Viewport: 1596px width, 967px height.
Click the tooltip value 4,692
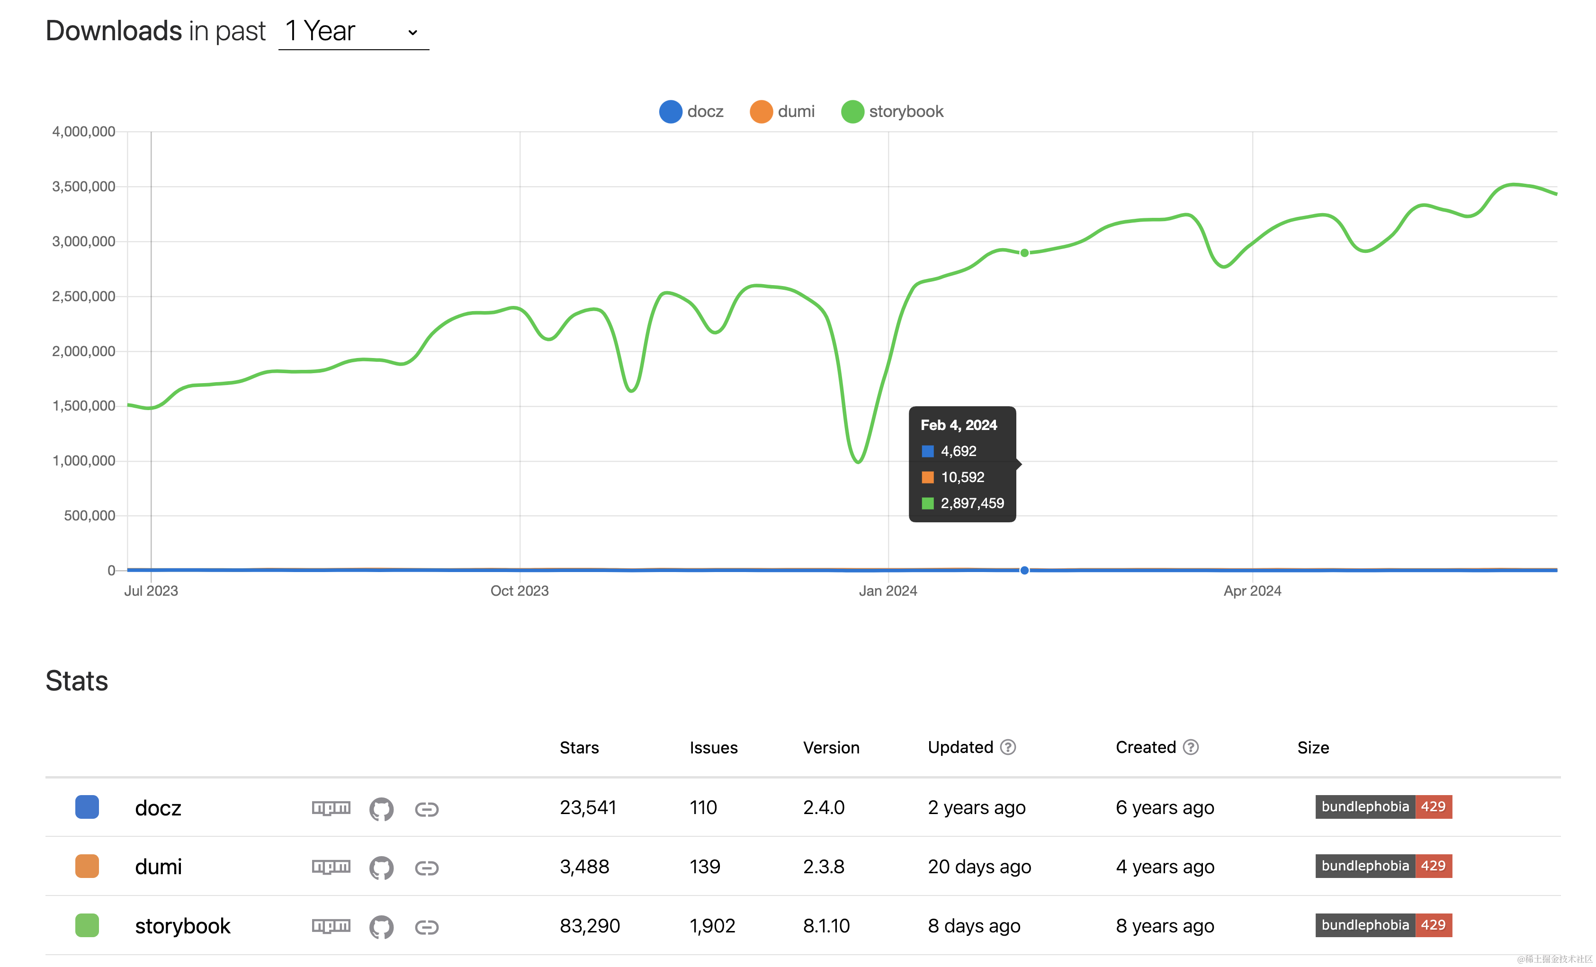click(959, 451)
